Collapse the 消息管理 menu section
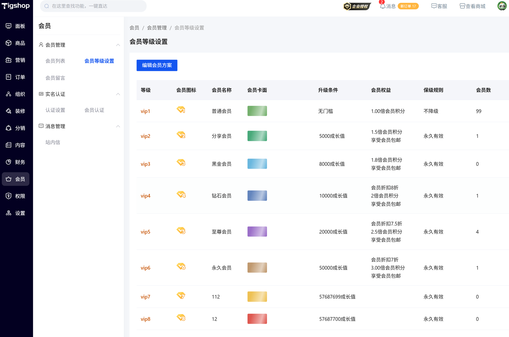This screenshot has width=509, height=337. (118, 126)
